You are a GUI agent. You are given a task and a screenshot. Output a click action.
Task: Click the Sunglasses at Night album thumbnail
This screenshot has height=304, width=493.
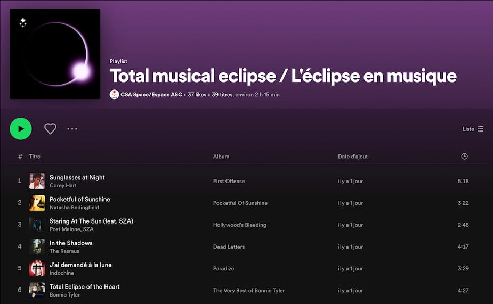click(37, 181)
